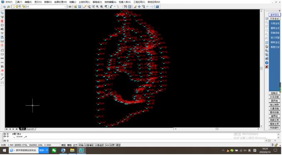Toggle 捕捉 snap mode in status bar

(x=64, y=145)
